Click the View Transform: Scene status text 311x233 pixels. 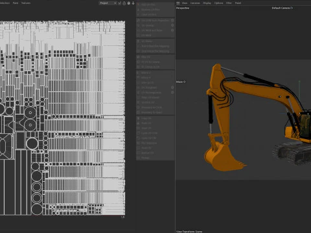click(x=189, y=232)
